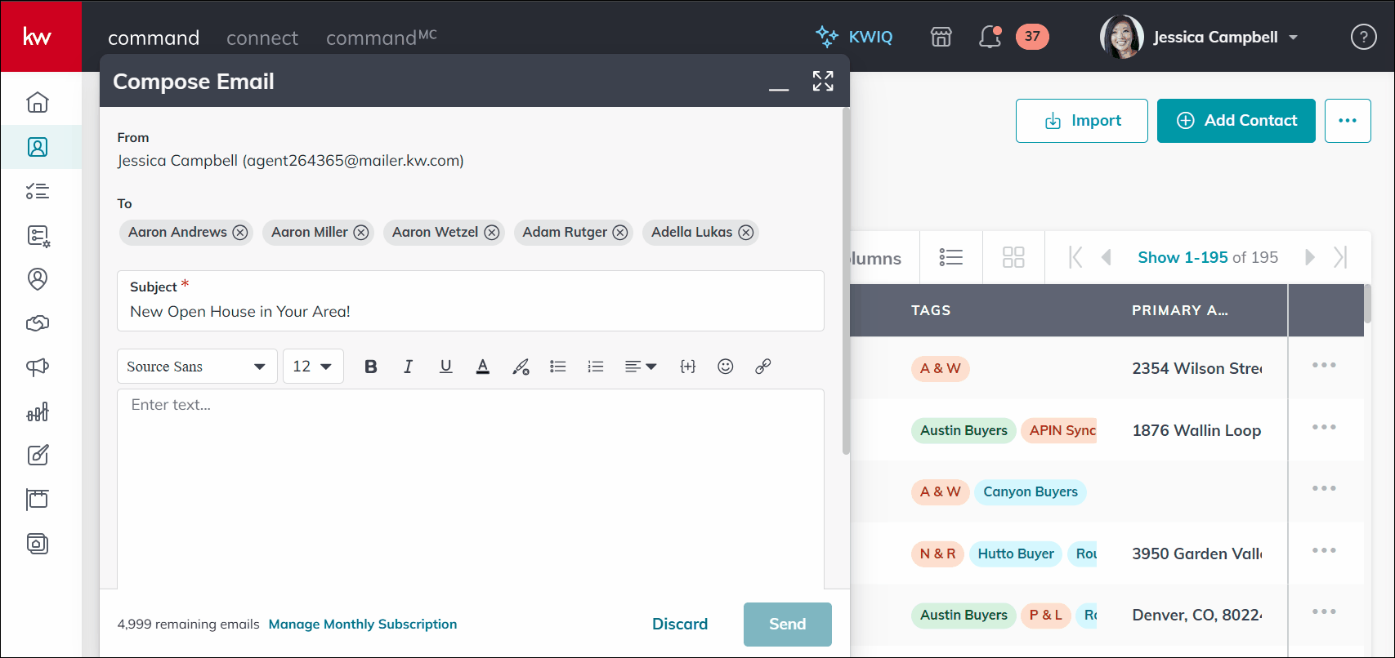Open text alignment dropdown
Viewport: 1395px width, 658px height.
(641, 367)
